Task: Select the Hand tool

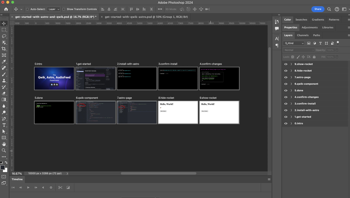Action: 4,144
